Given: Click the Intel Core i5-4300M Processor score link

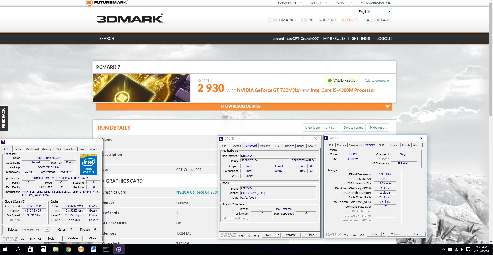Looking at the screenshot, I should pyautogui.click(x=343, y=90).
